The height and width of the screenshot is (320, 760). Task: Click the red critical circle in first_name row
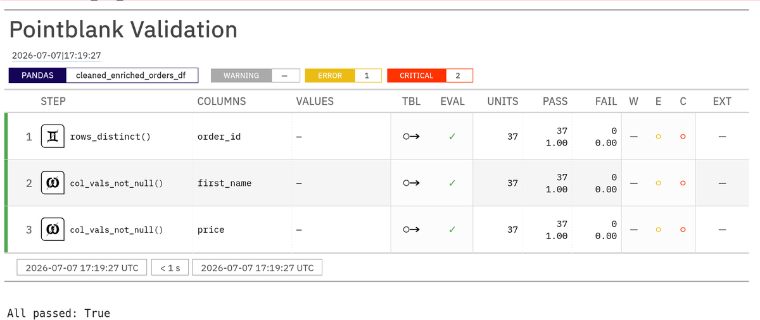(683, 183)
